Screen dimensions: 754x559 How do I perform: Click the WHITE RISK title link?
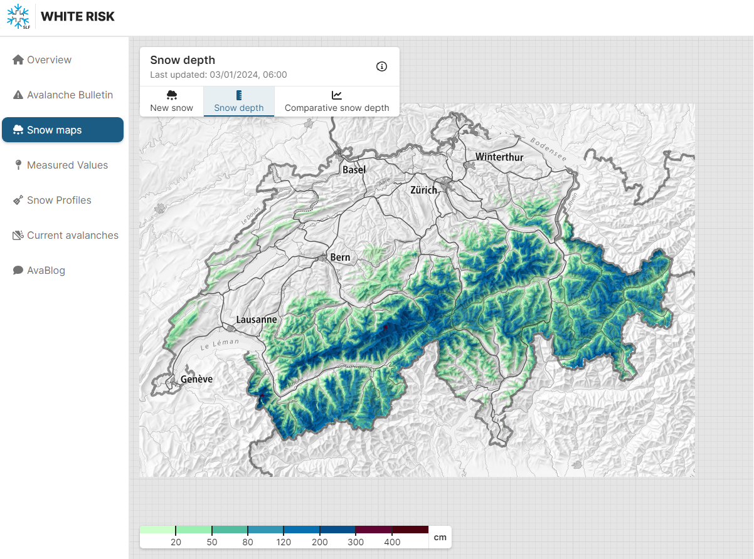pyautogui.click(x=78, y=17)
